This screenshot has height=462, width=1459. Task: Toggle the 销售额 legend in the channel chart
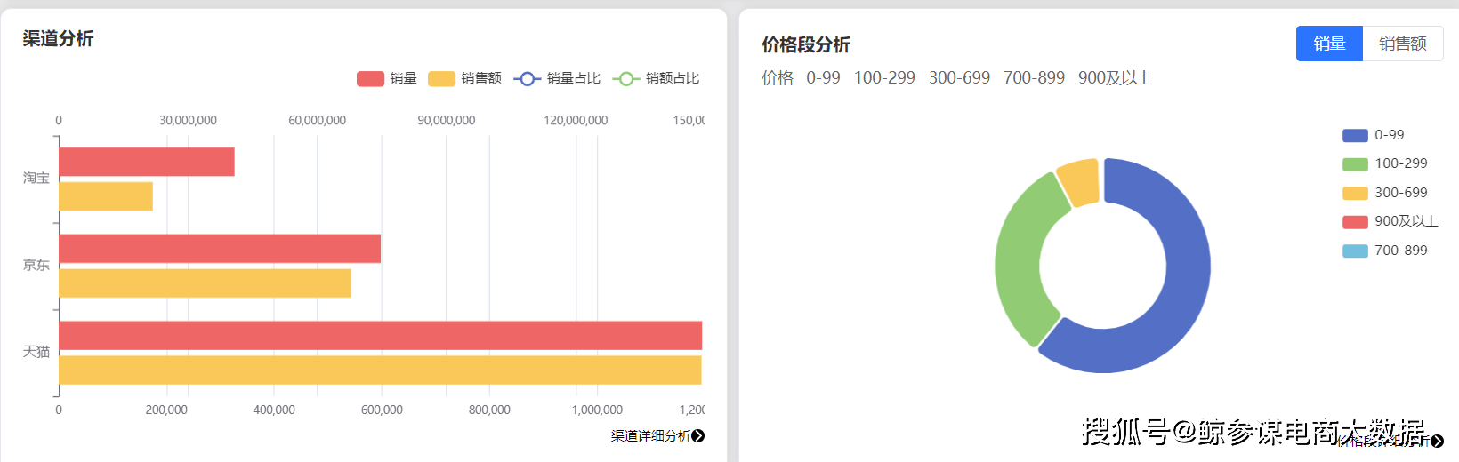(x=464, y=78)
